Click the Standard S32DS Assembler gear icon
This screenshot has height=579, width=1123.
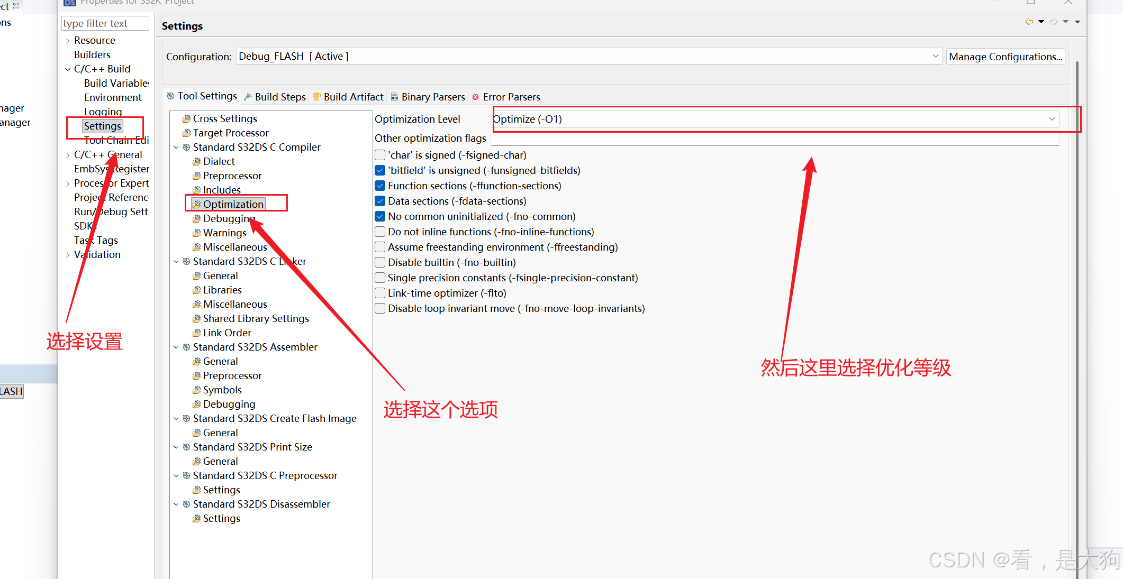[x=186, y=347]
